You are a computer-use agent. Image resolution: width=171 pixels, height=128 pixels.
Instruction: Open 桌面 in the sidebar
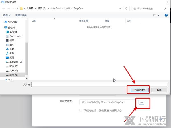(10, 57)
